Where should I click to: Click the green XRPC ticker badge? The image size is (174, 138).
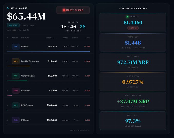(16, 76)
